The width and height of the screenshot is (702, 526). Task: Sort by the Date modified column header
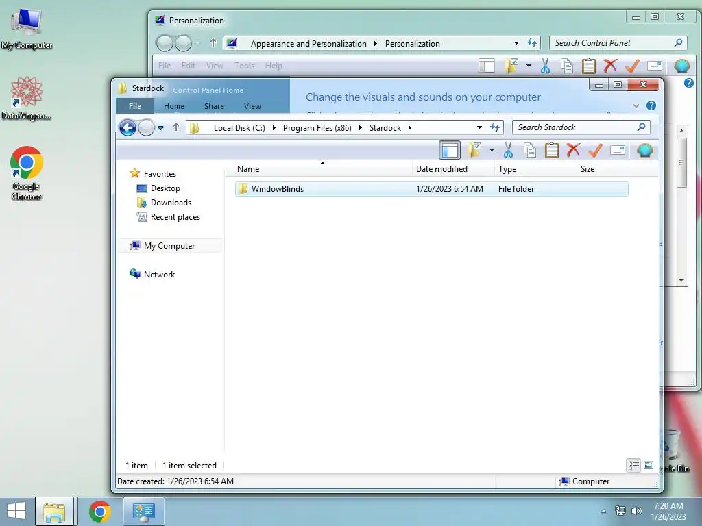pyautogui.click(x=453, y=169)
